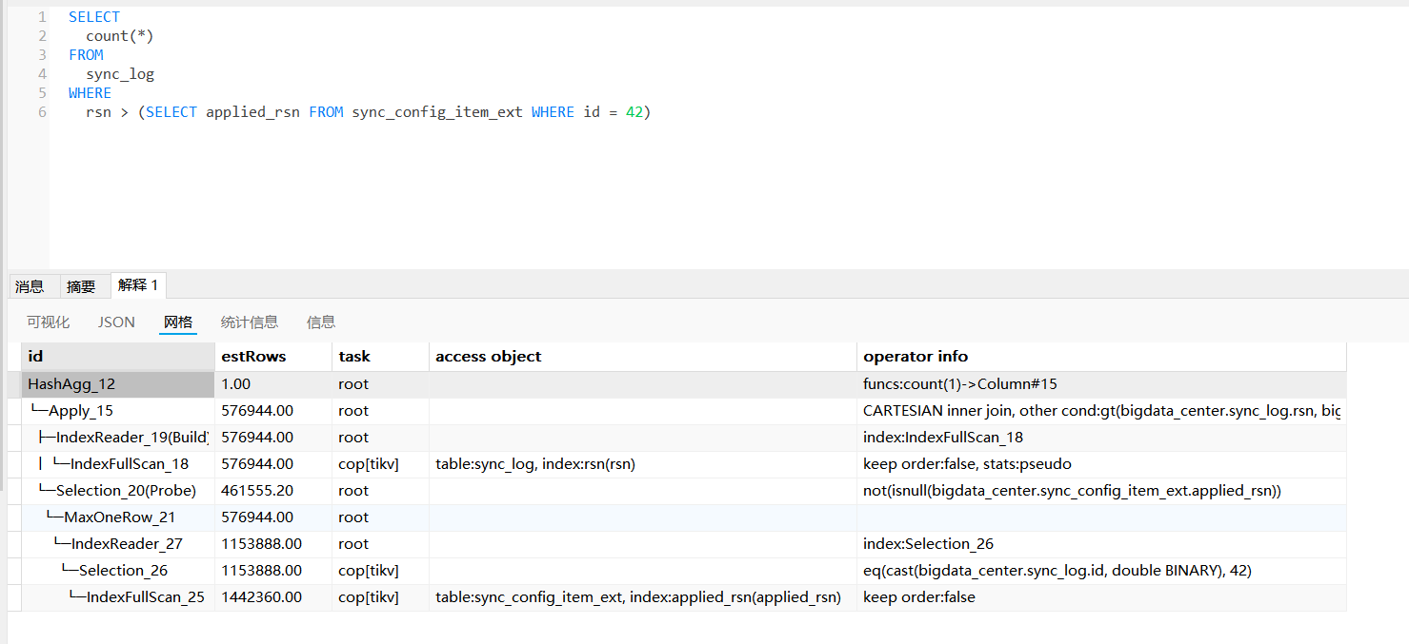Click the sync_log text in the editor
Viewport: 1409px width, 644px height.
coord(120,74)
